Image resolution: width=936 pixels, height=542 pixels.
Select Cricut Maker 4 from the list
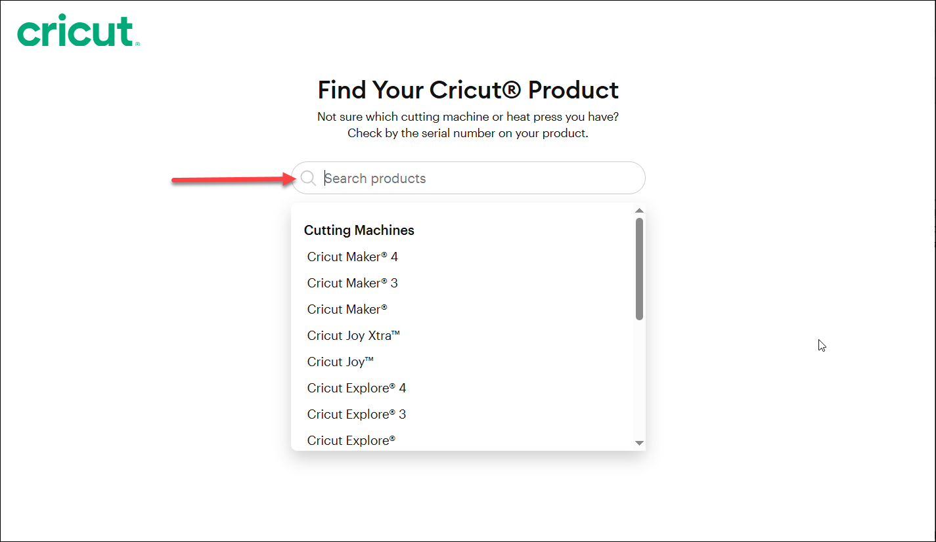[x=353, y=257]
